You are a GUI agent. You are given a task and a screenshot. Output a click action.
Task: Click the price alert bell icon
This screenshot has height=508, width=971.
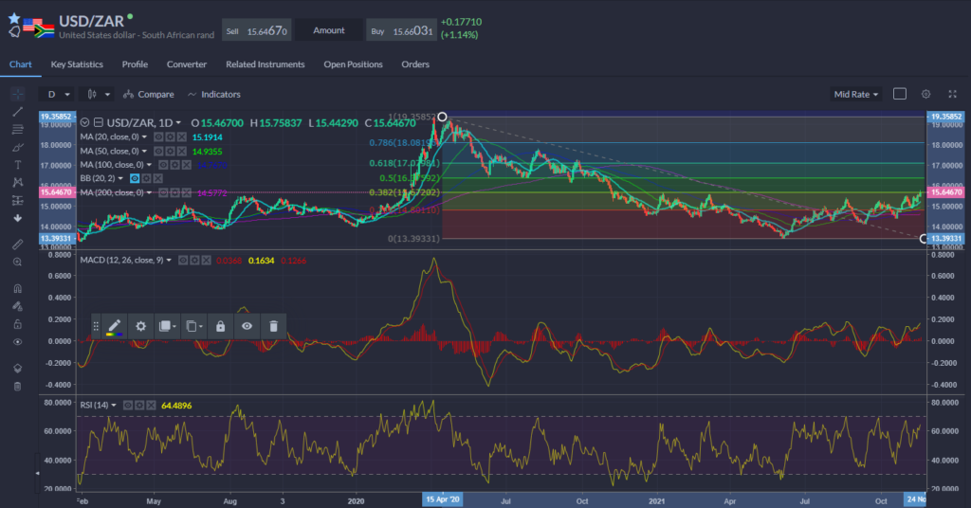13,32
